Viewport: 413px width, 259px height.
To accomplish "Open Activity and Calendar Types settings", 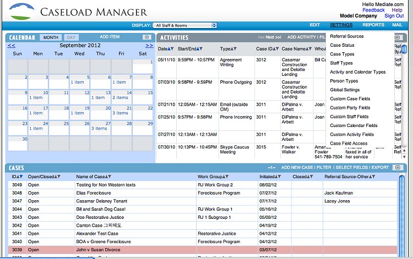I will coord(358,72).
